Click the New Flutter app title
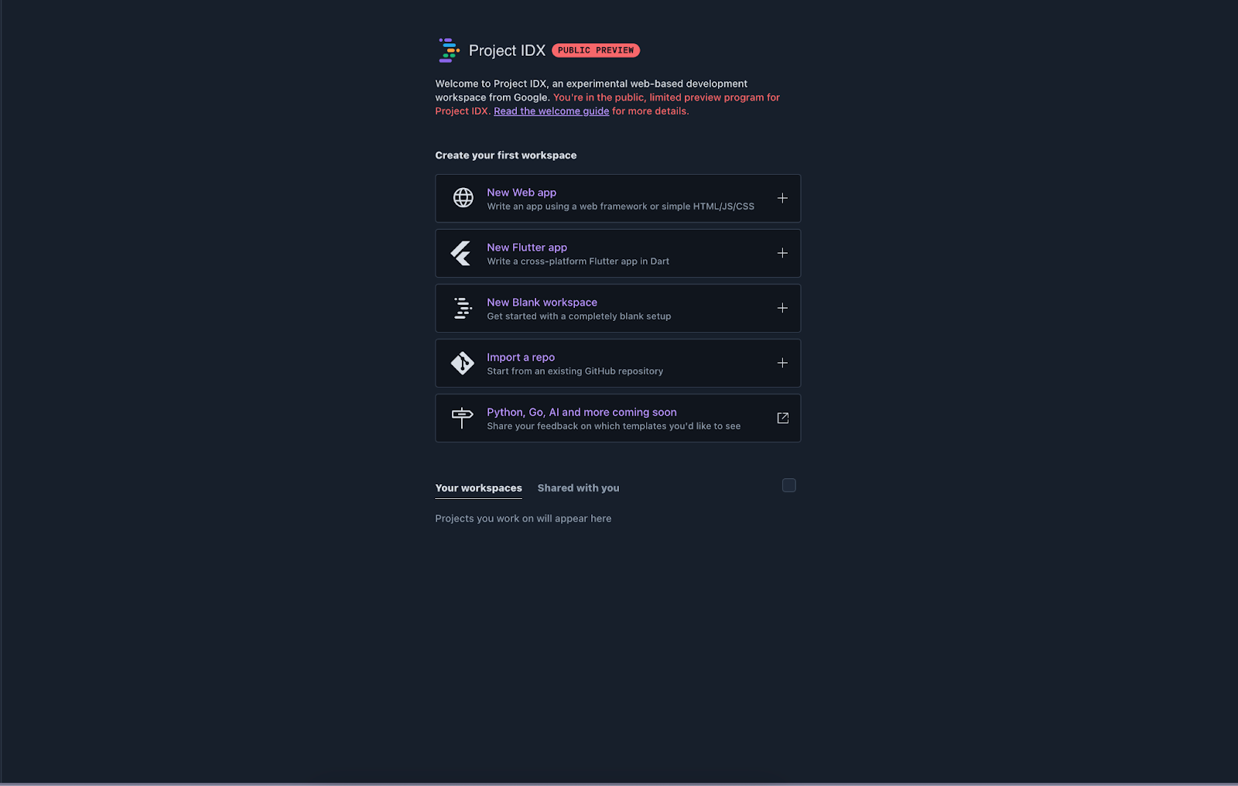This screenshot has width=1238, height=786. pyautogui.click(x=527, y=248)
